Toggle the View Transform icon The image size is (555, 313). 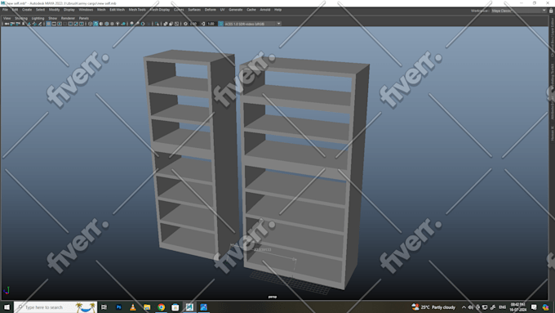pos(220,24)
